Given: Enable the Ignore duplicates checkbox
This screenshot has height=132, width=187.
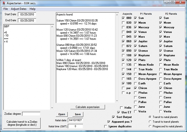Looking at the screenshot, I should pyautogui.click(x=105, y=126).
